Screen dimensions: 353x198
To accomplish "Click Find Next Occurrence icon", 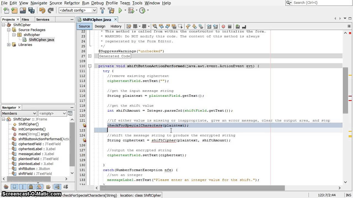I will coord(167,26).
